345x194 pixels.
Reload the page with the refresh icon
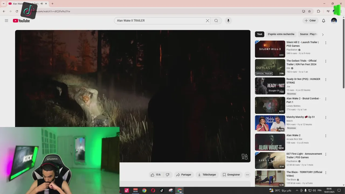coord(17,11)
